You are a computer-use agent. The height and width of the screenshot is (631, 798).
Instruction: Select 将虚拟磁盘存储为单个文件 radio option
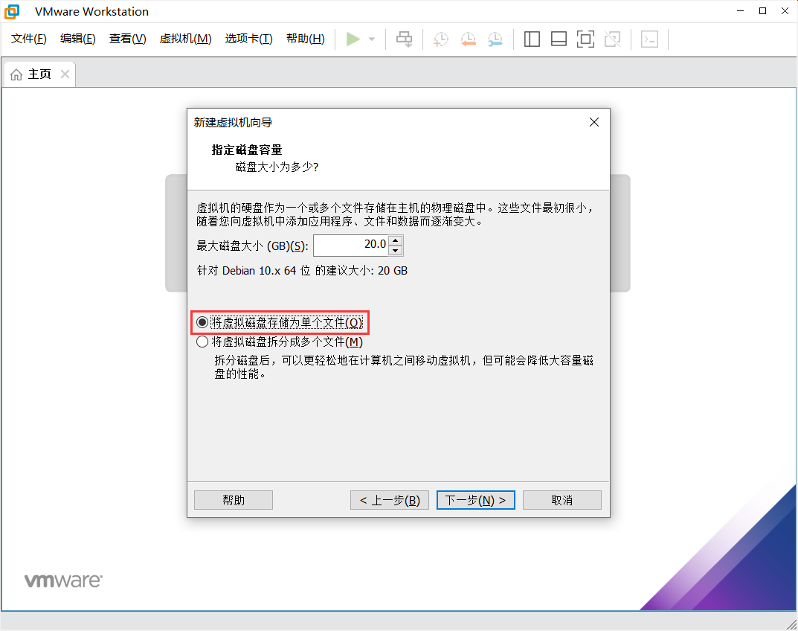pos(202,321)
